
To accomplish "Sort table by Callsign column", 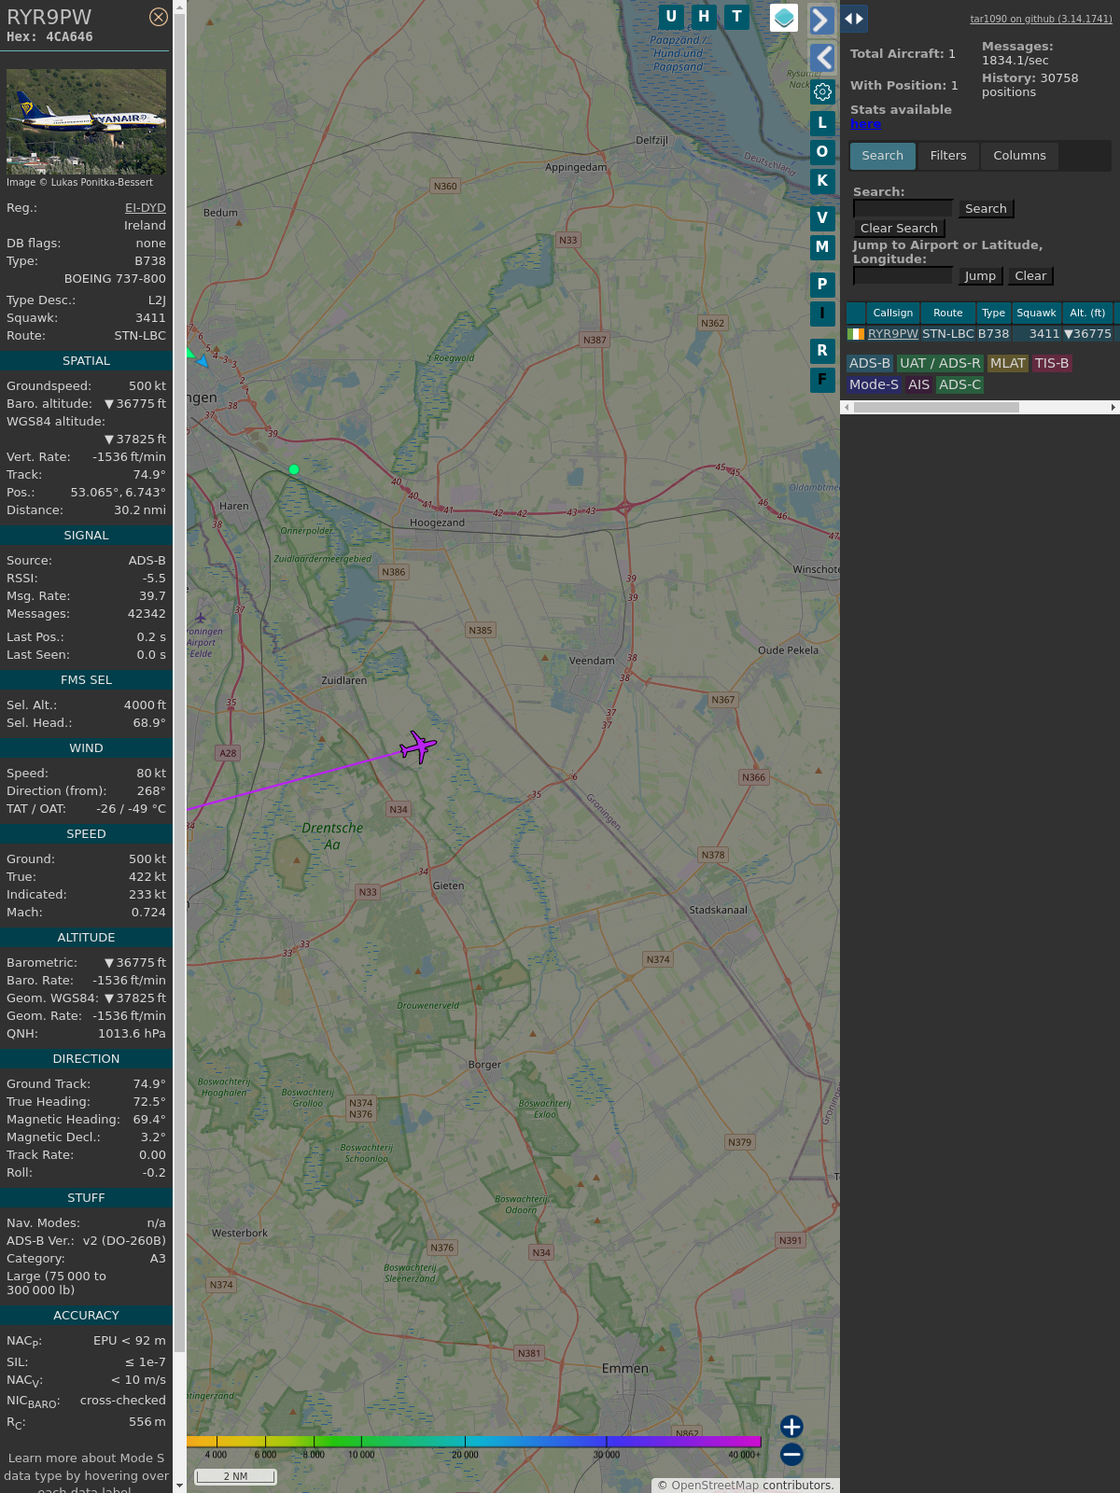I will (893, 313).
